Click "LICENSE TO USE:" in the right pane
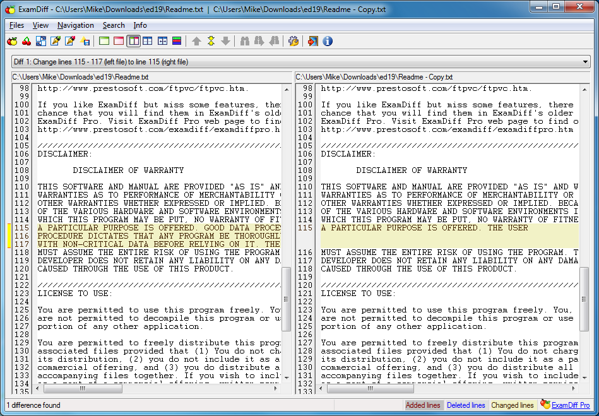 (359, 294)
